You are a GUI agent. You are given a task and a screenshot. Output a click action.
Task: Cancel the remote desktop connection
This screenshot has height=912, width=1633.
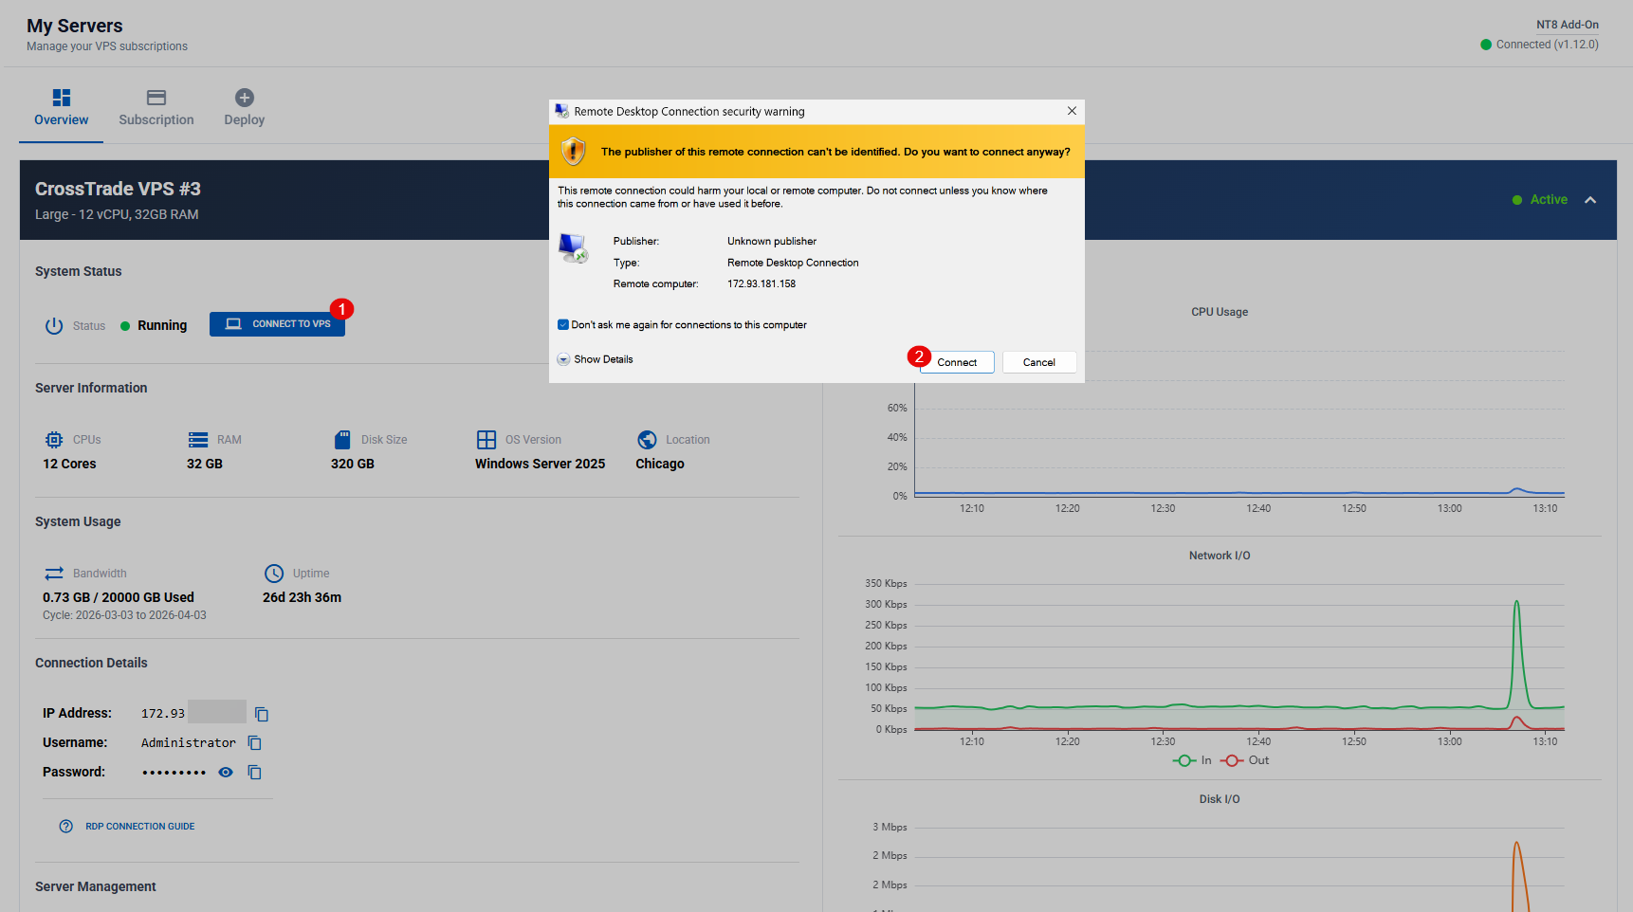pyautogui.click(x=1038, y=362)
